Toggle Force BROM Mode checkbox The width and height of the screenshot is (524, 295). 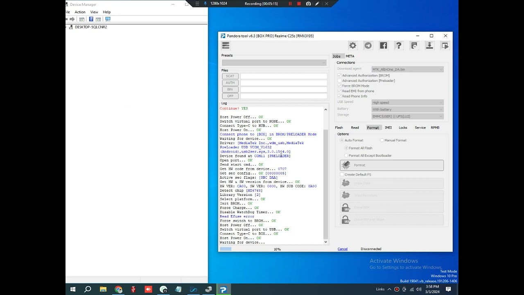(339, 86)
